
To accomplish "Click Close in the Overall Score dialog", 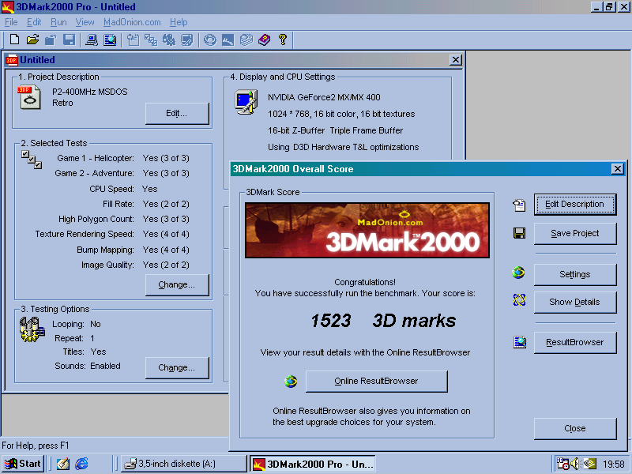I will click(575, 428).
